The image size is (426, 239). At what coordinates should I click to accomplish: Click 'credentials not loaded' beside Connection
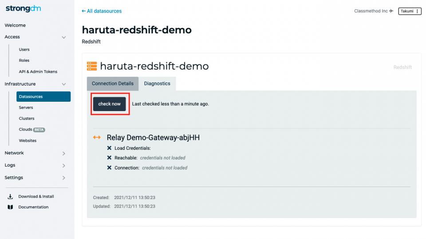coord(165,168)
